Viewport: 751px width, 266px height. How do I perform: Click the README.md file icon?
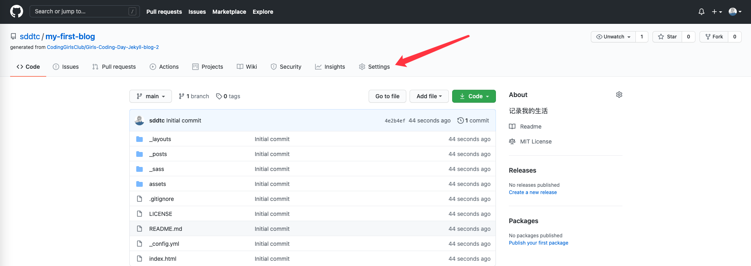139,229
